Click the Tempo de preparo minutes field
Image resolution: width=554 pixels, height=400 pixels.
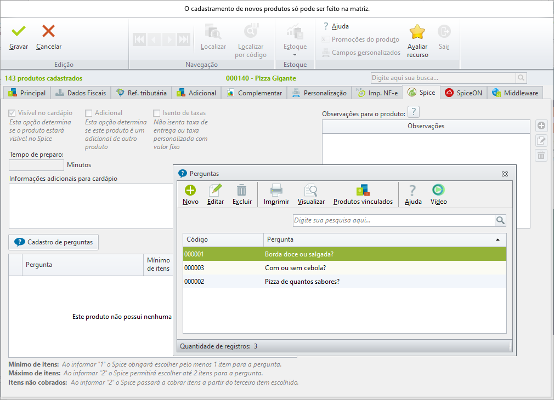[x=36, y=165]
